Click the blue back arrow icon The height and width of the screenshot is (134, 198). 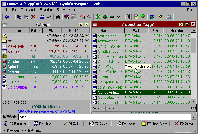point(7,17)
